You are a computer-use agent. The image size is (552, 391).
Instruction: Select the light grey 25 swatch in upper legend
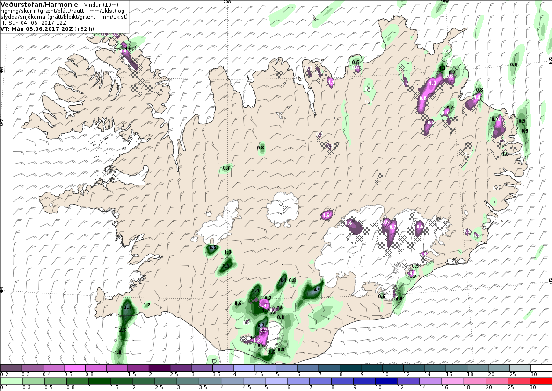tap(520, 369)
